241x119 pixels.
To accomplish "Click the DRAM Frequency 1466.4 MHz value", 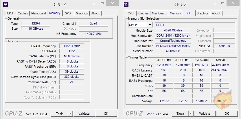I will [72, 46].
